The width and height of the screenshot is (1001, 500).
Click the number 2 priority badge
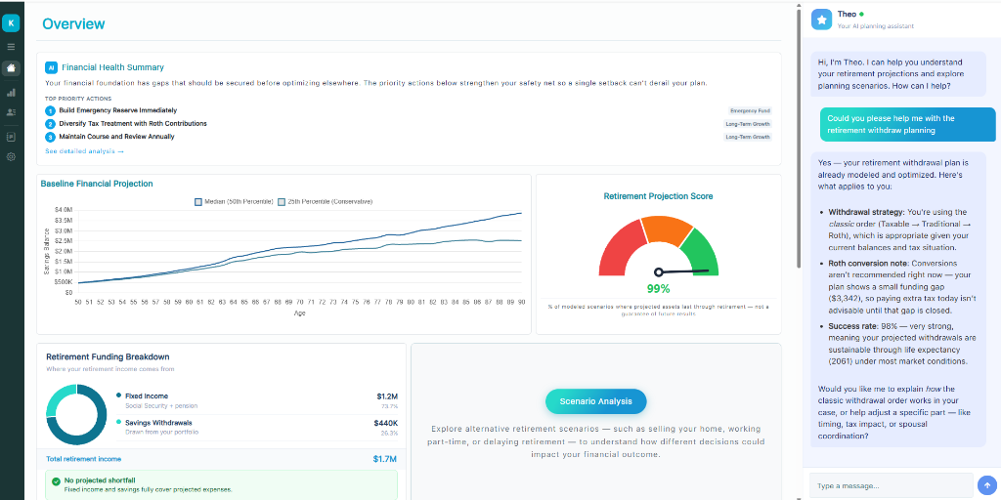tap(51, 124)
